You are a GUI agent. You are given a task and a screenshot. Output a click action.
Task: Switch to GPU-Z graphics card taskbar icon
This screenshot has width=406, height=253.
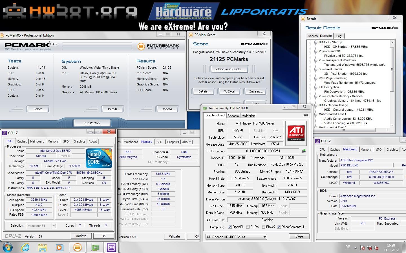[x=95, y=247]
